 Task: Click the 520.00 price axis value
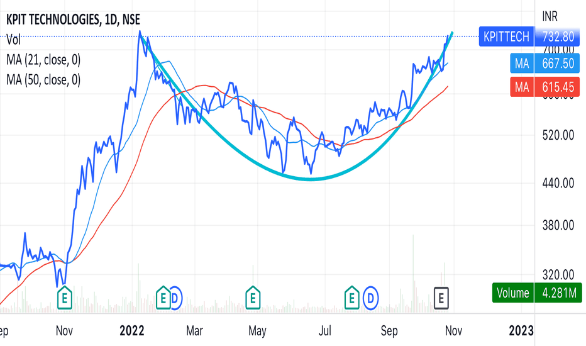[x=558, y=135]
